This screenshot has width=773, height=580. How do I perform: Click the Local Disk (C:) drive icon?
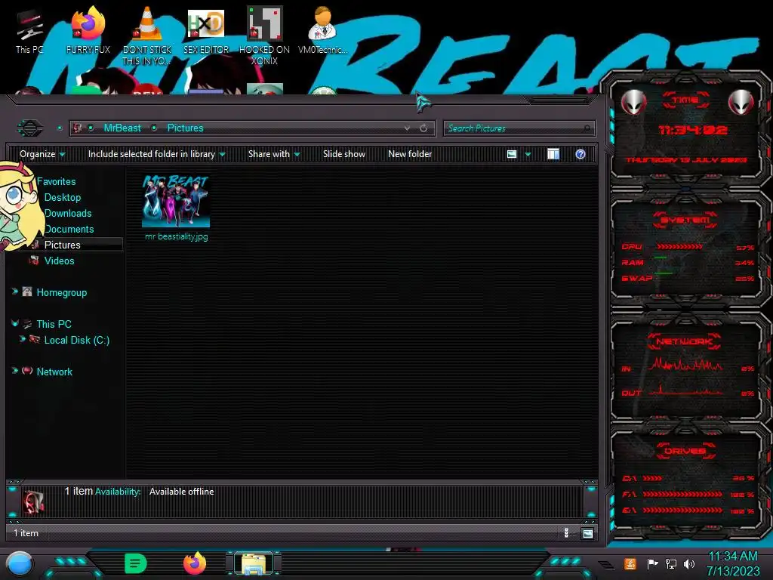35,339
